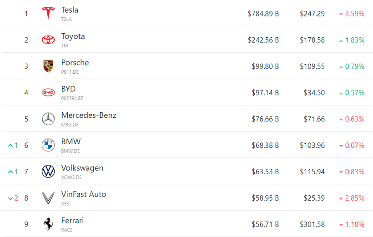Click the Mercedes-Benz star logo

[x=48, y=119]
